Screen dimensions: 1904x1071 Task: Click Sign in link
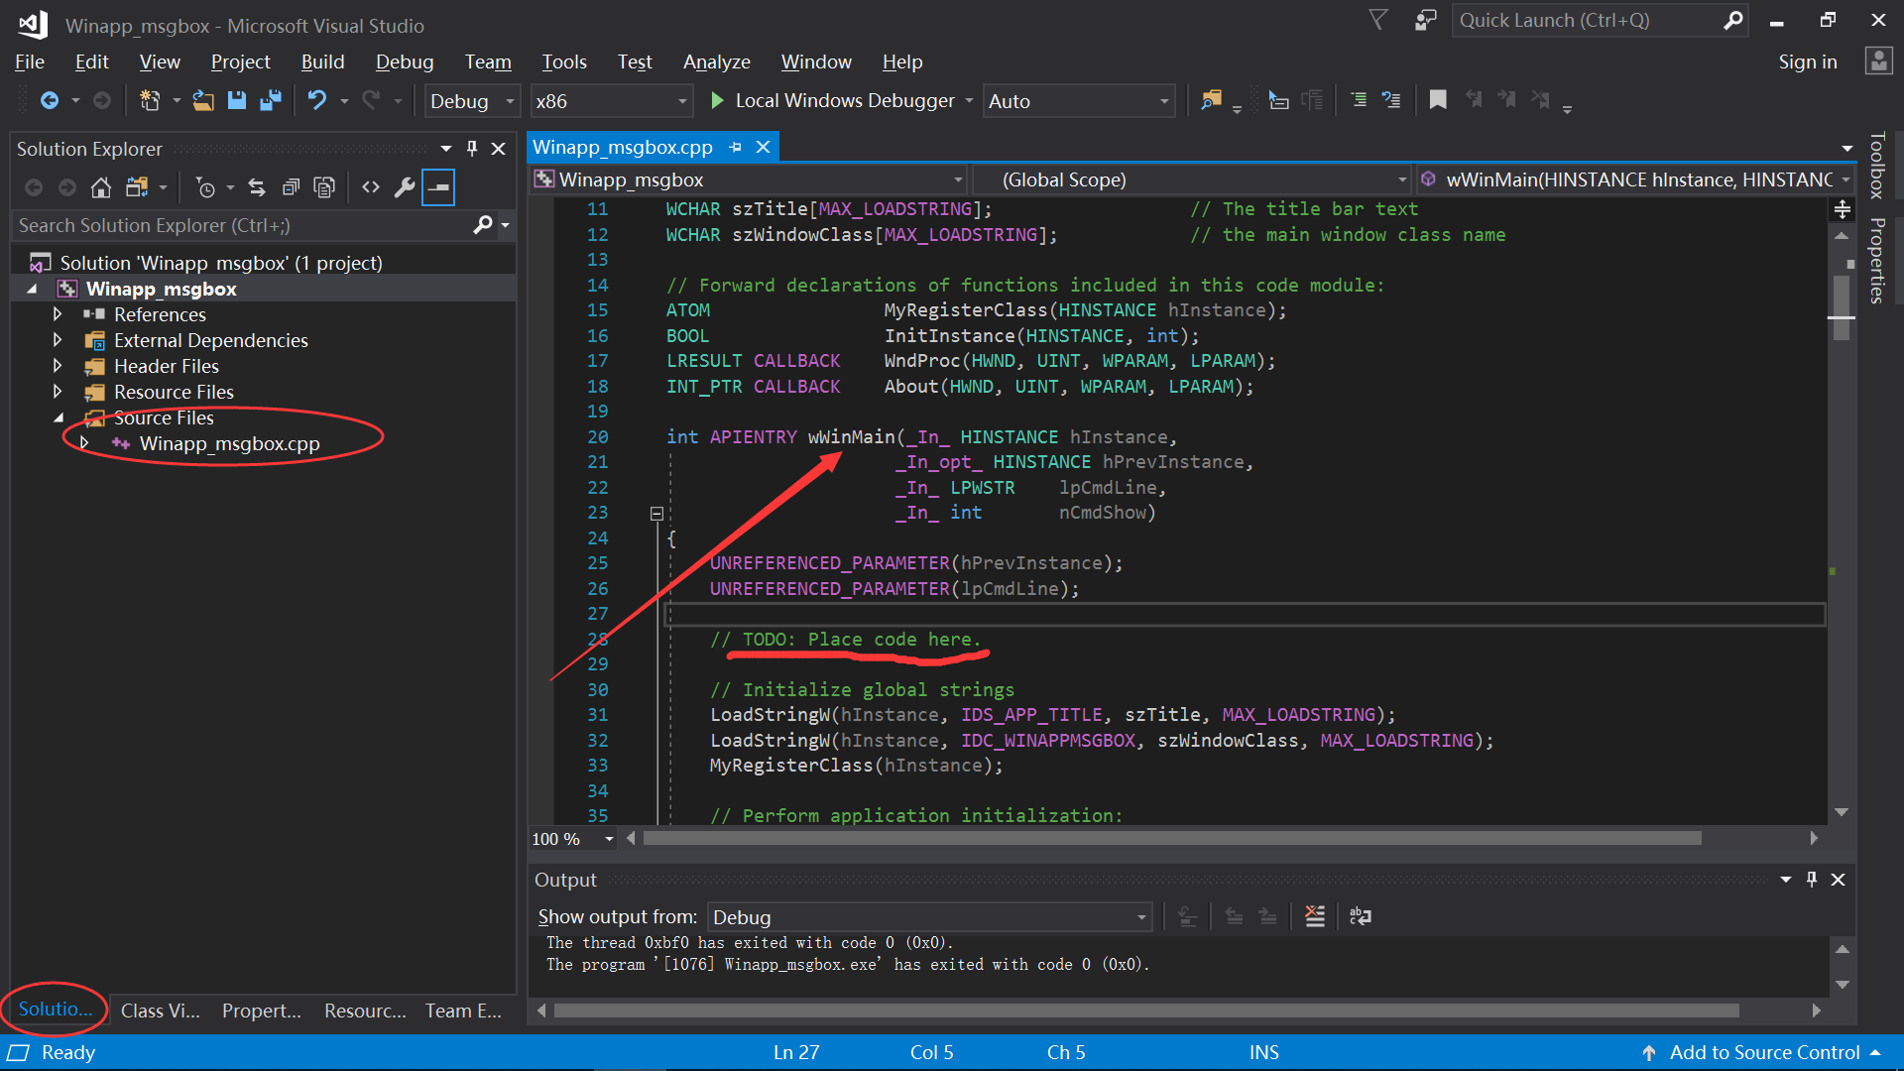pos(1807,61)
